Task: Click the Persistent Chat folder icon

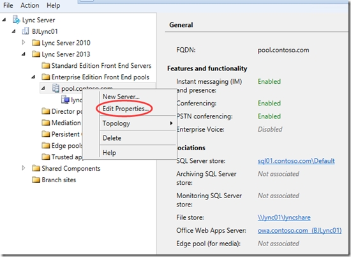Action: tap(46, 134)
